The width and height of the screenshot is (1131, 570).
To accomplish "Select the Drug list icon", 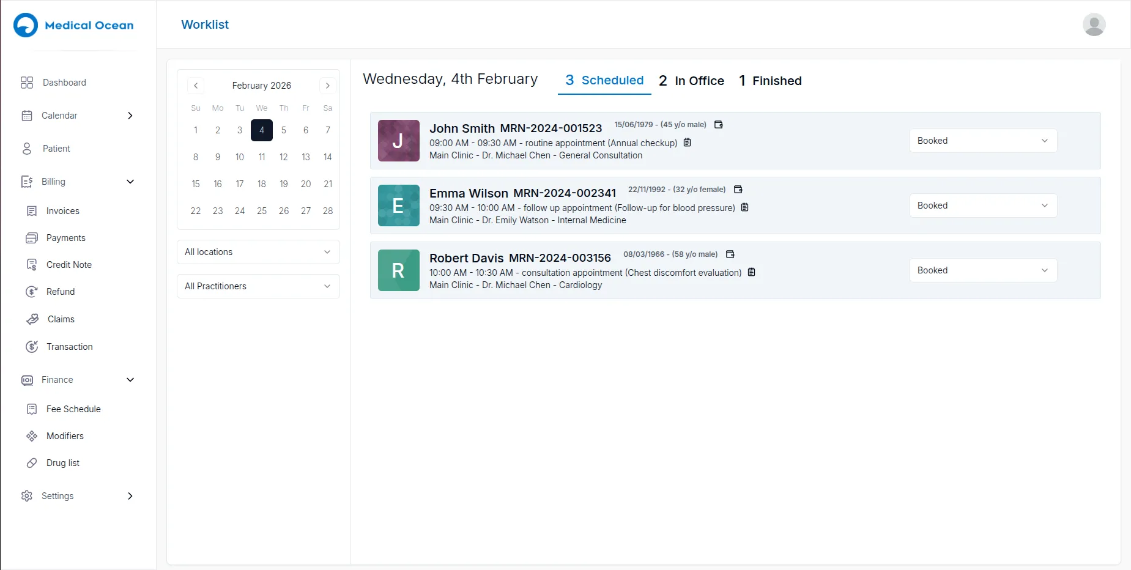I will (32, 463).
